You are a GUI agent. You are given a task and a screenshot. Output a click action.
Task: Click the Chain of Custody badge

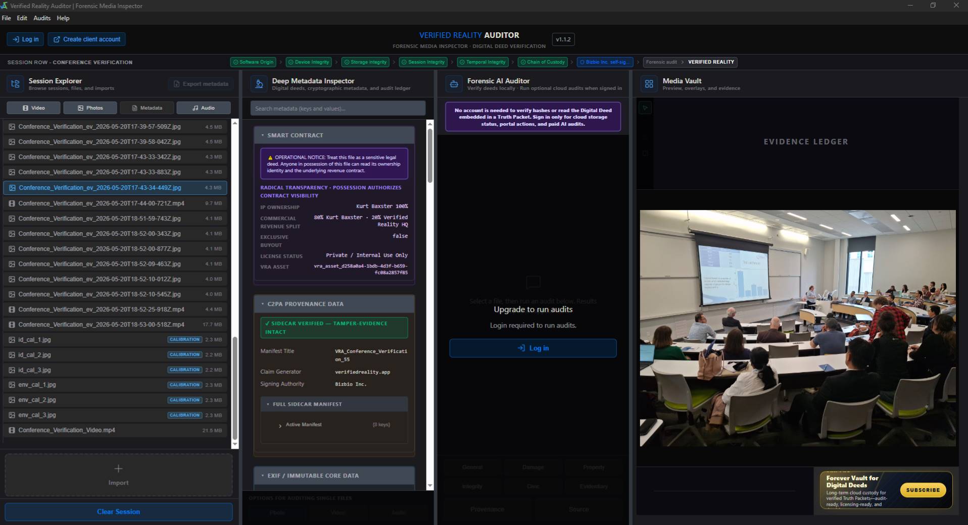point(543,62)
